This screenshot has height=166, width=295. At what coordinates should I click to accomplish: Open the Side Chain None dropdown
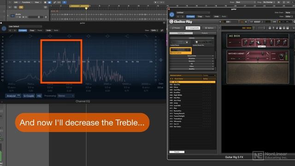289,12
